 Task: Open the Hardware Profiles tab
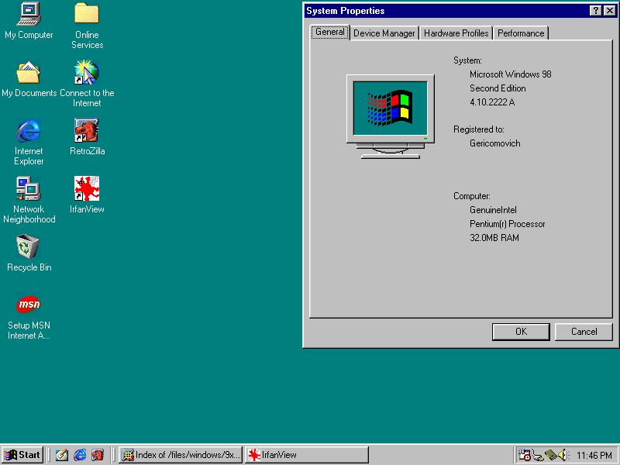(456, 33)
